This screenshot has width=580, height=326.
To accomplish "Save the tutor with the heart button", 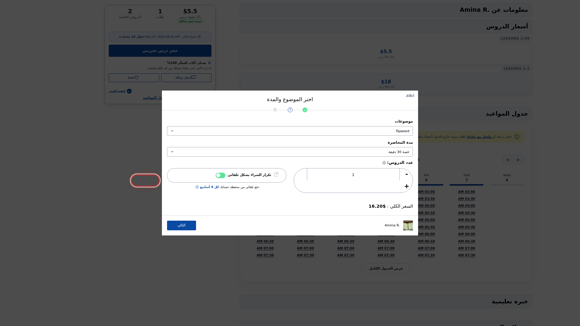I will [x=134, y=78].
